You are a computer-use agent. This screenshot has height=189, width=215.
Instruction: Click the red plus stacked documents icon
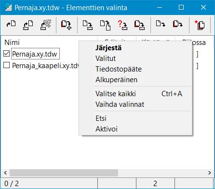point(200,25)
